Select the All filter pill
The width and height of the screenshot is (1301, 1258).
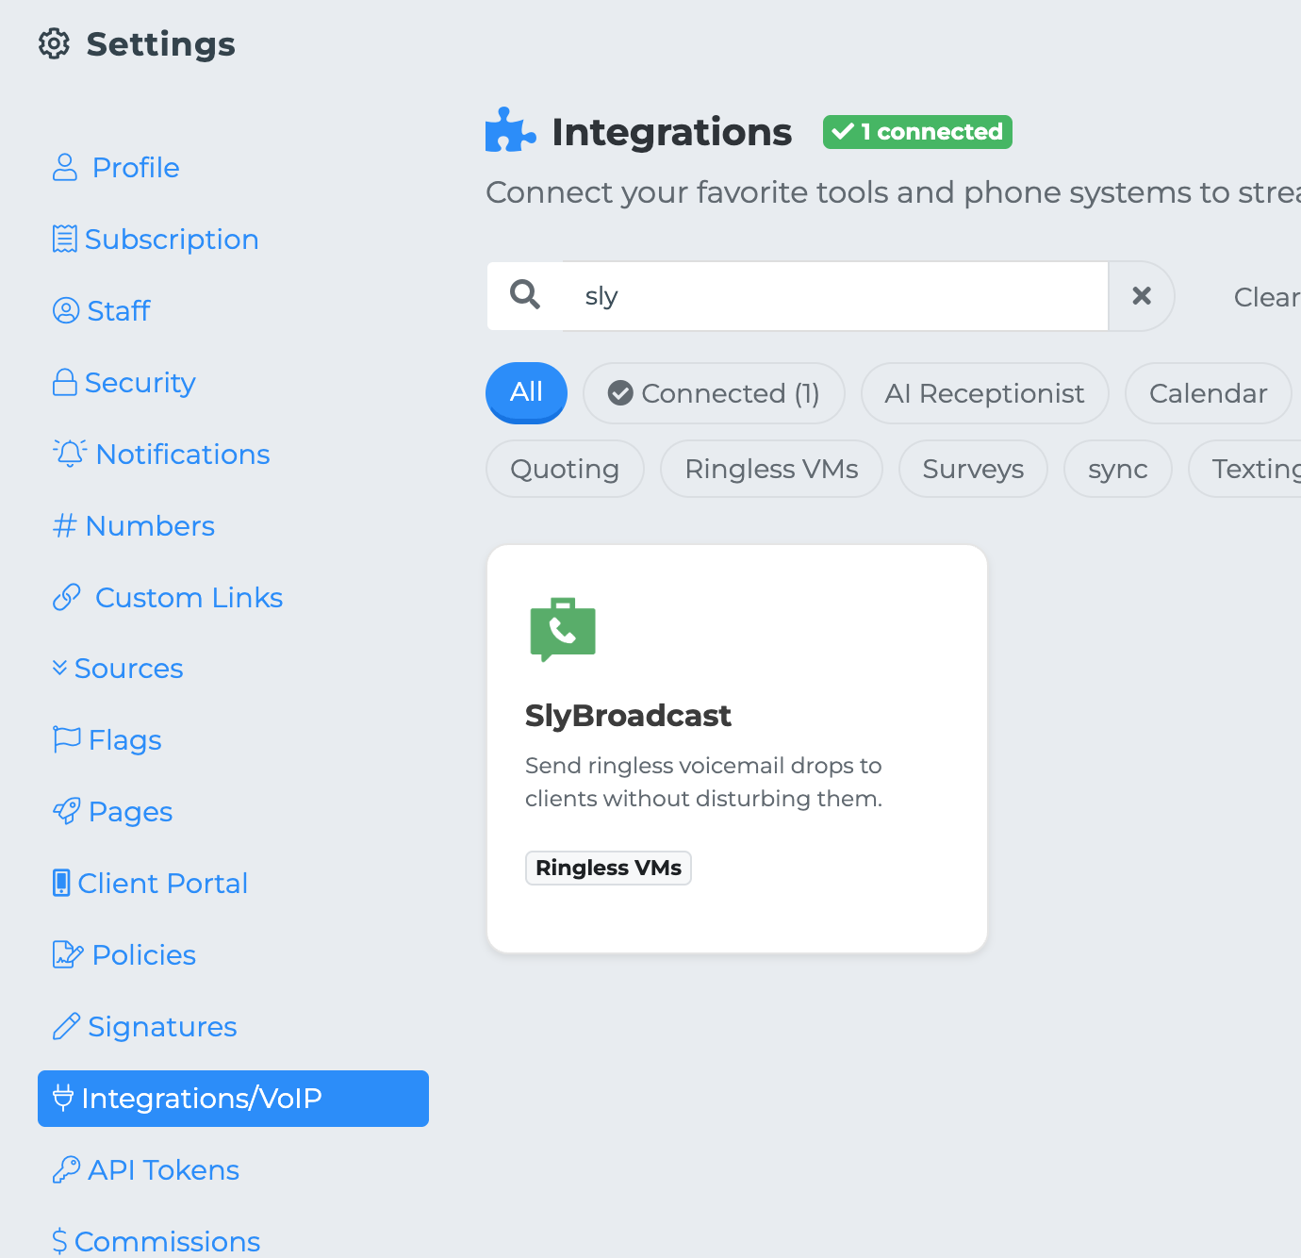526,392
